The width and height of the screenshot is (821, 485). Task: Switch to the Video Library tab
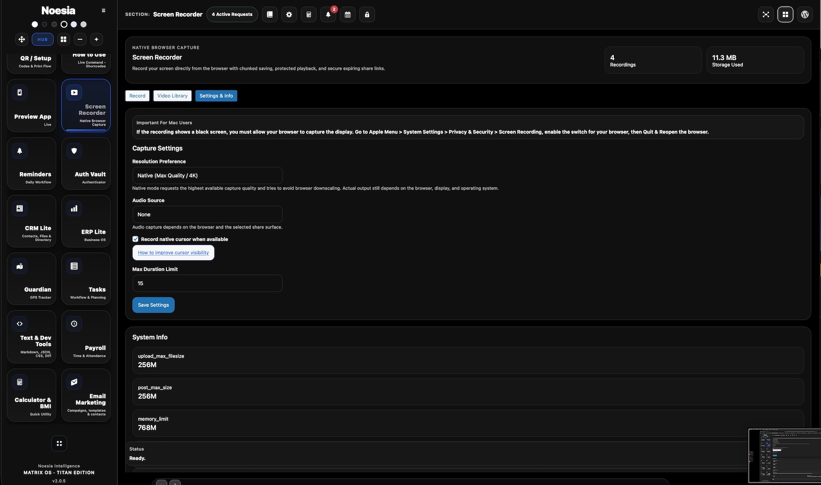tap(172, 96)
